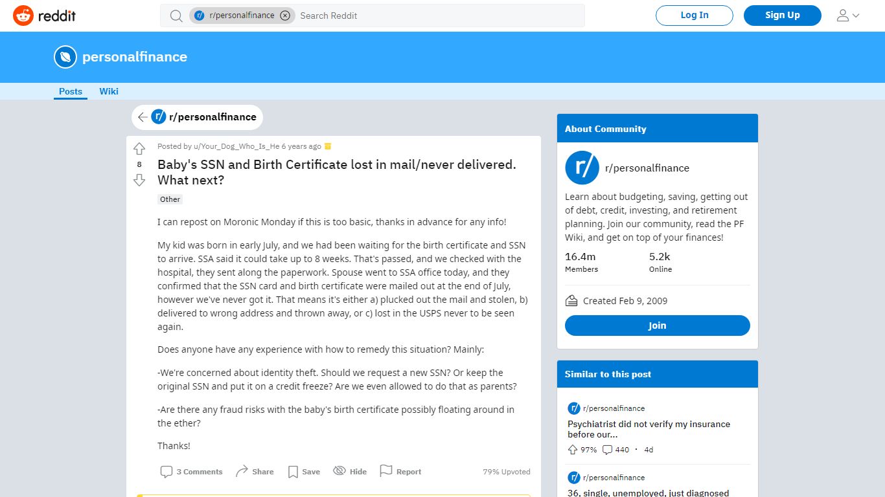Join the personalfinance community

click(658, 326)
